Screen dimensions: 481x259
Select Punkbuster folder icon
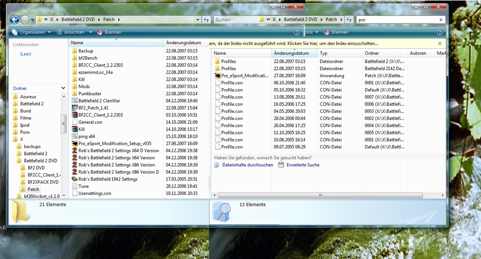[x=75, y=94]
